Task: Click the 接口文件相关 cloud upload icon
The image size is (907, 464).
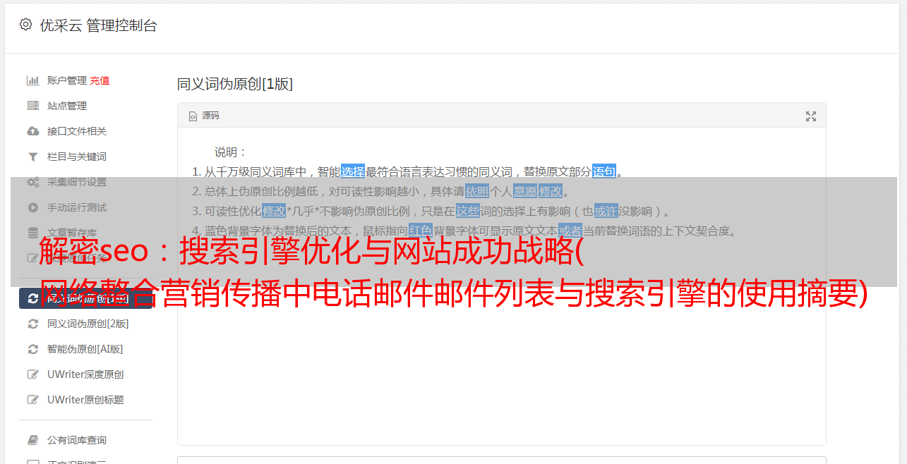Action: [x=32, y=131]
